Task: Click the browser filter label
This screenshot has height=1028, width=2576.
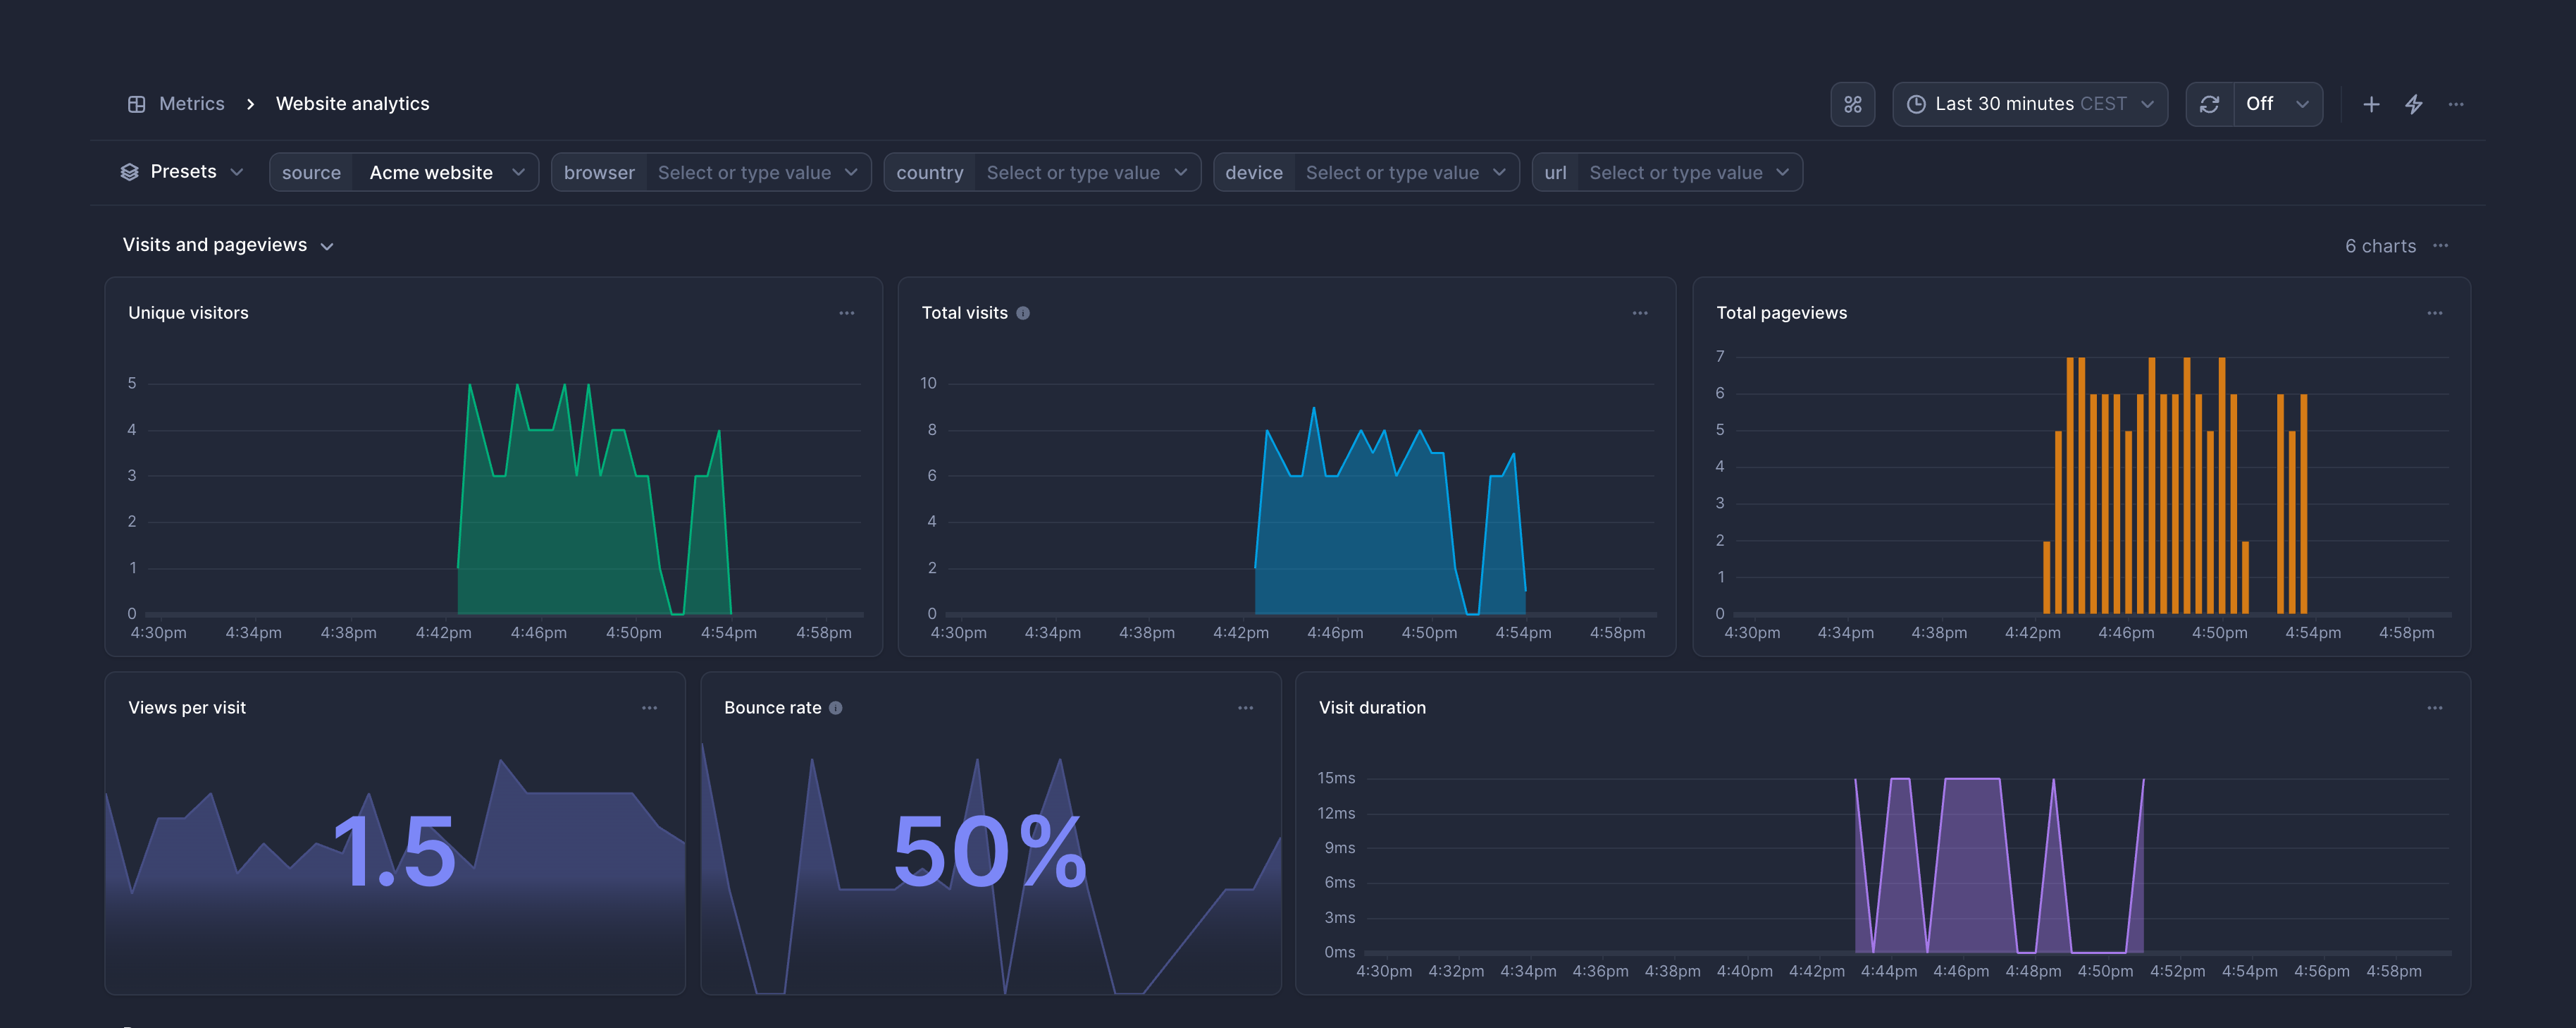Action: [x=599, y=172]
